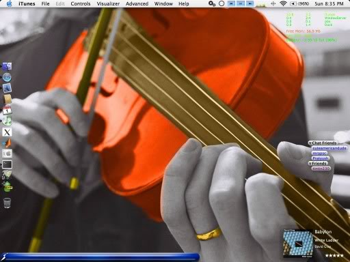Open Terminal from the dock

[7, 164]
